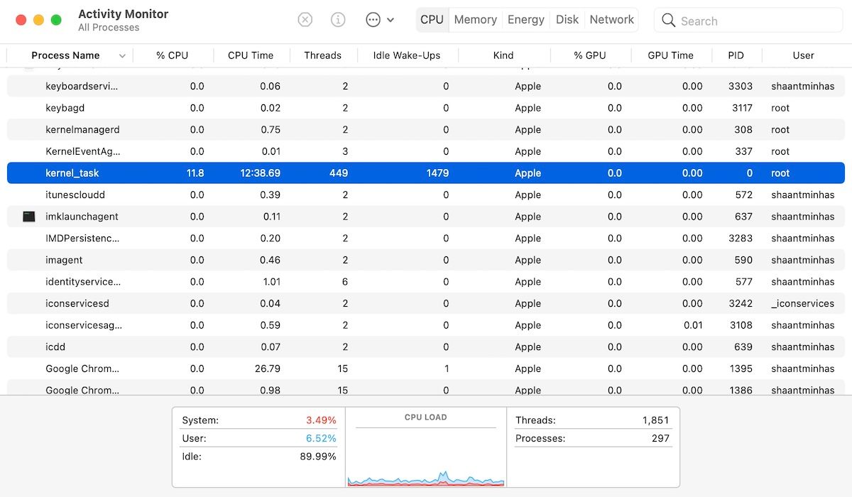Expand the more options dropdown chevron
The image size is (852, 497).
pos(390,21)
